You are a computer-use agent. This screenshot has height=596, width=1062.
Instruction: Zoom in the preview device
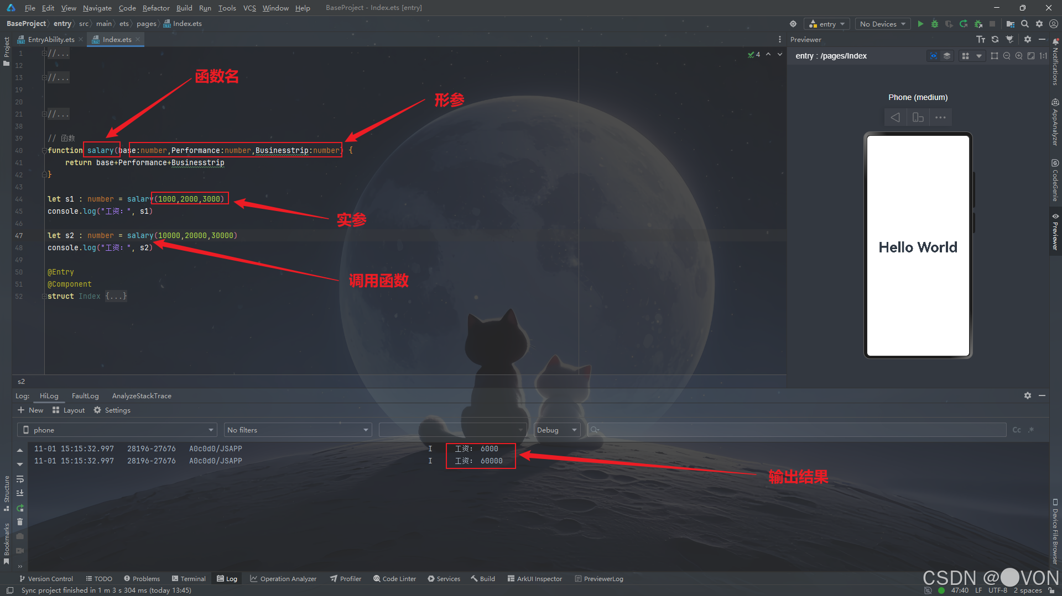[x=1019, y=56]
